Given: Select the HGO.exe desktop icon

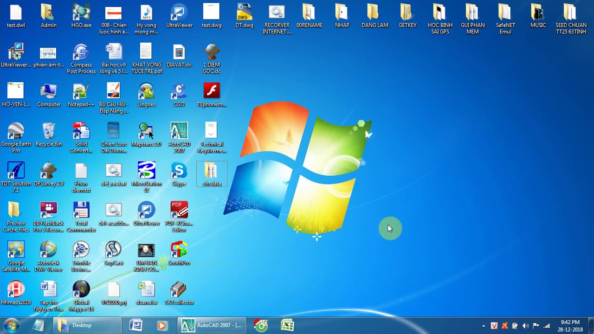Looking at the screenshot, I should coord(81,15).
